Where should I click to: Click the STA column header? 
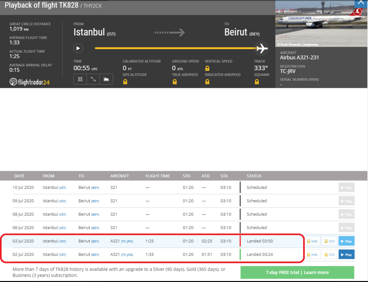224,176
